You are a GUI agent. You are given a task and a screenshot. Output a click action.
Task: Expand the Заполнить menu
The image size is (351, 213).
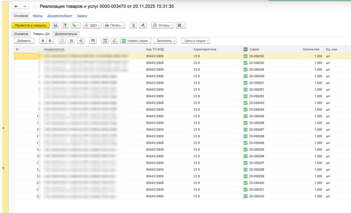(164, 41)
